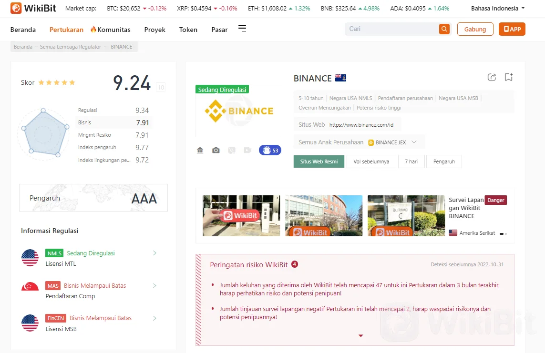The height and width of the screenshot is (353, 545).
Task: Click the camera icon under Binance logo
Action: pyautogui.click(x=216, y=150)
